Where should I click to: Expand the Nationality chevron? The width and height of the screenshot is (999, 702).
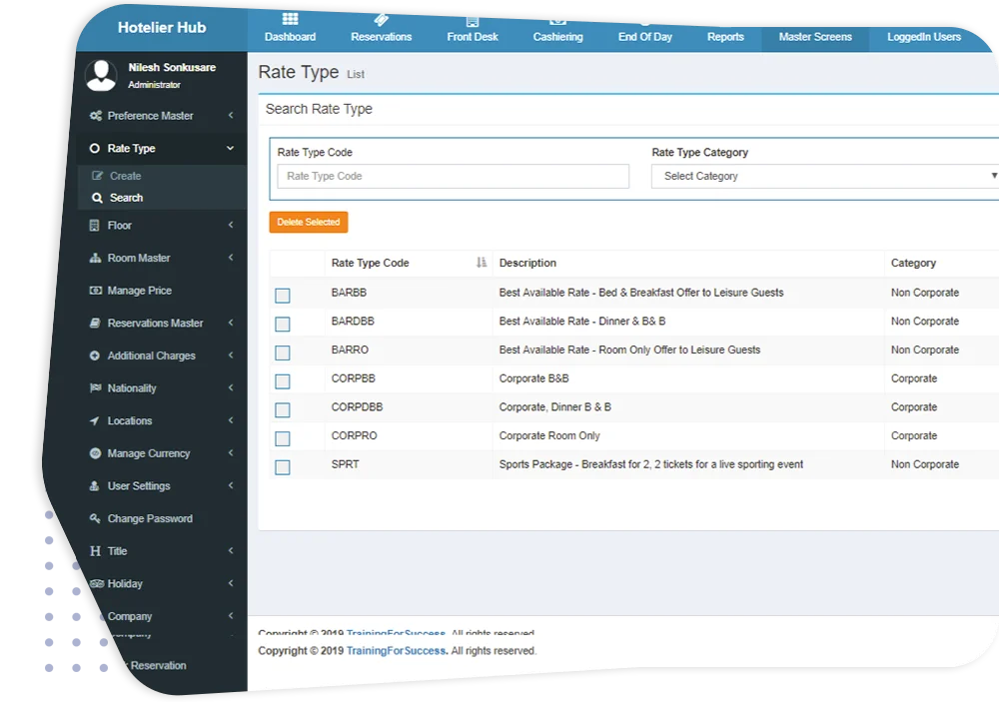tap(231, 387)
